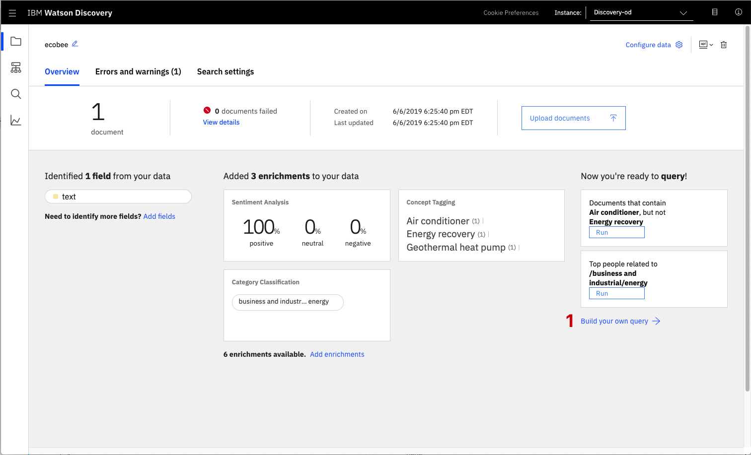Click the Last updated timestamp
Viewport: 751px width, 455px height.
433,123
